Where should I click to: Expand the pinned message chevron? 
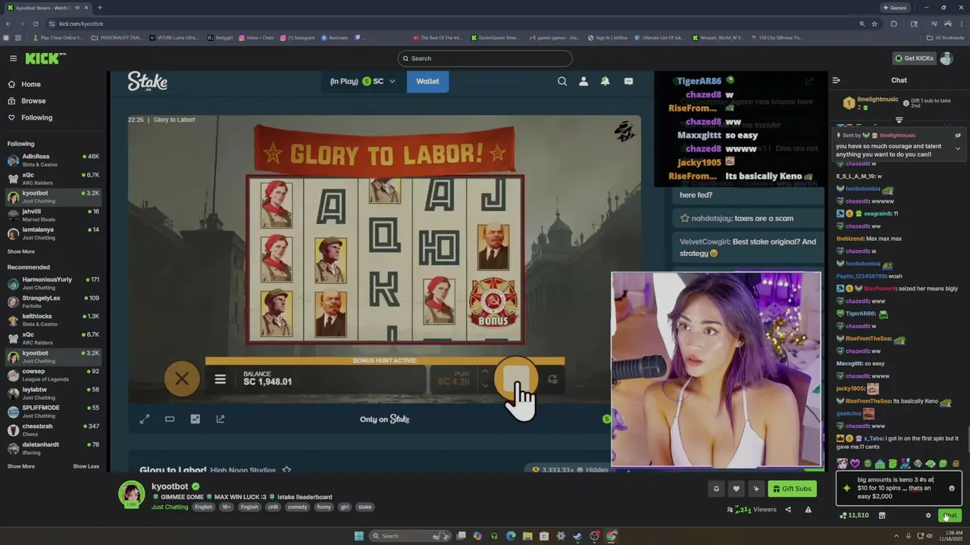point(958,148)
